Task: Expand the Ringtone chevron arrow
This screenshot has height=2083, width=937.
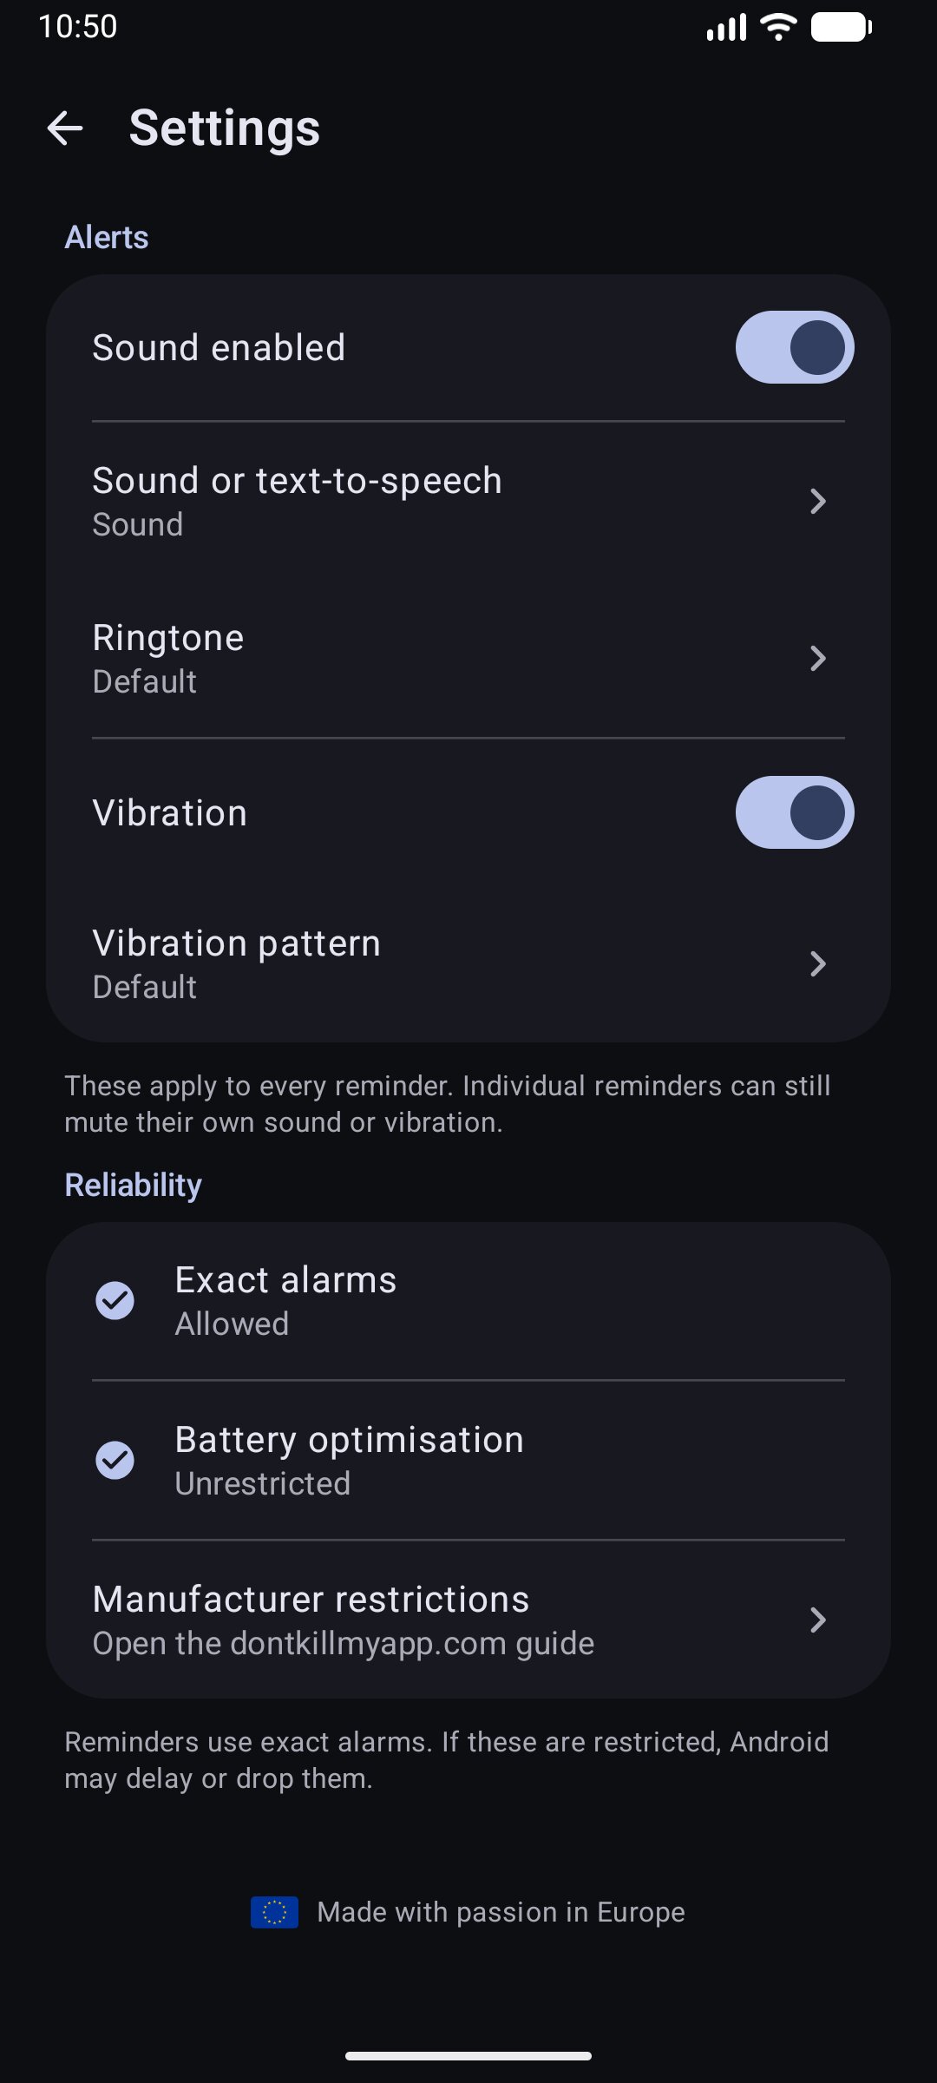Action: pos(817,658)
